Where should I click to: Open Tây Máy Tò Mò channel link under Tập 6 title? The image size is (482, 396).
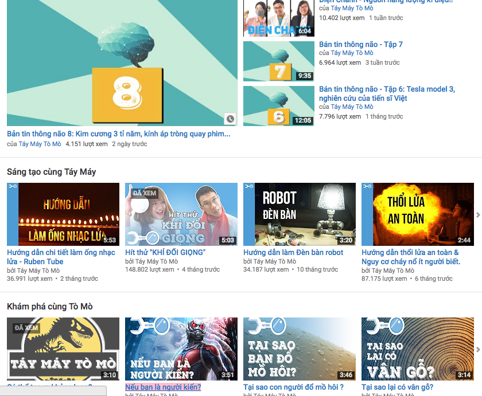pyautogui.click(x=352, y=107)
